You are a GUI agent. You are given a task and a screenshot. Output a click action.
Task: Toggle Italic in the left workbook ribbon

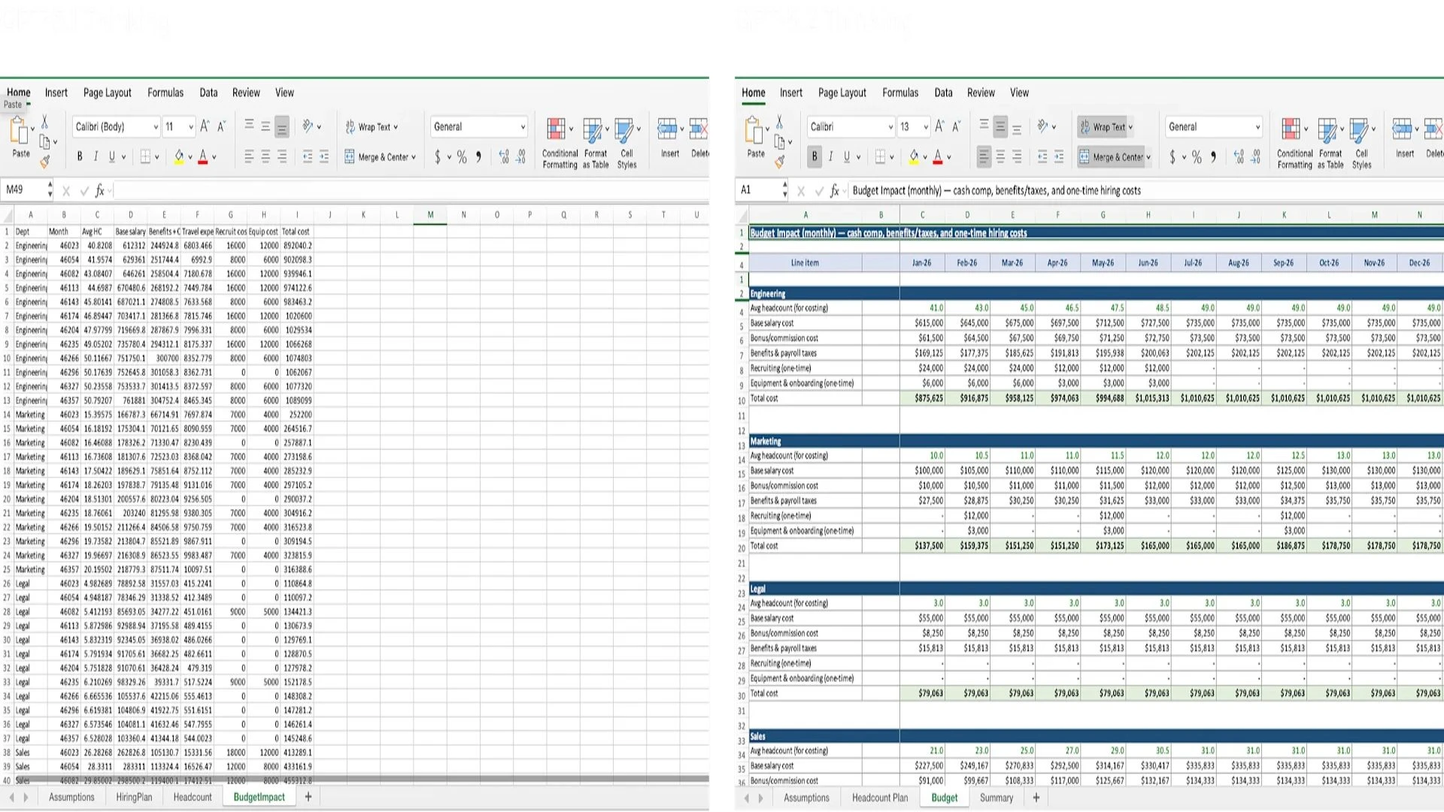click(x=96, y=157)
